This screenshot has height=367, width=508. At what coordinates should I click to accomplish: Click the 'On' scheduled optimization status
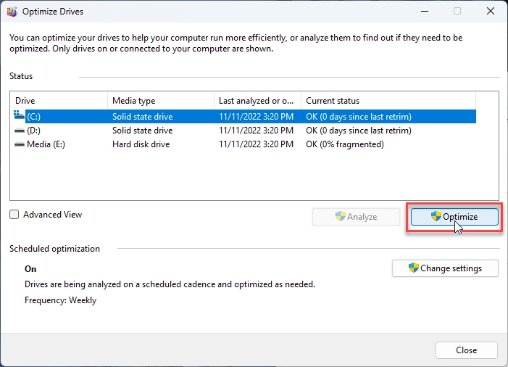pos(30,269)
